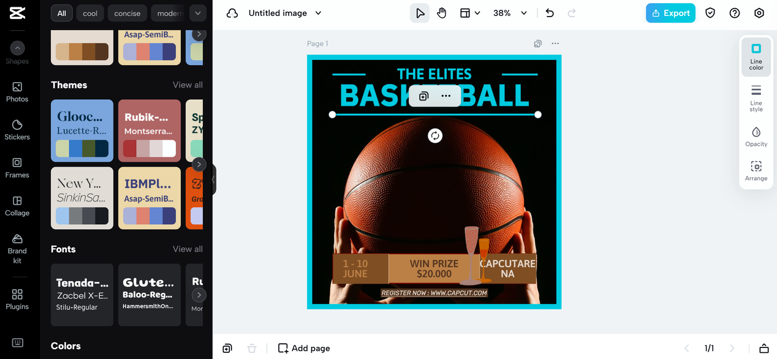Open the Collage panel

pos(17,206)
